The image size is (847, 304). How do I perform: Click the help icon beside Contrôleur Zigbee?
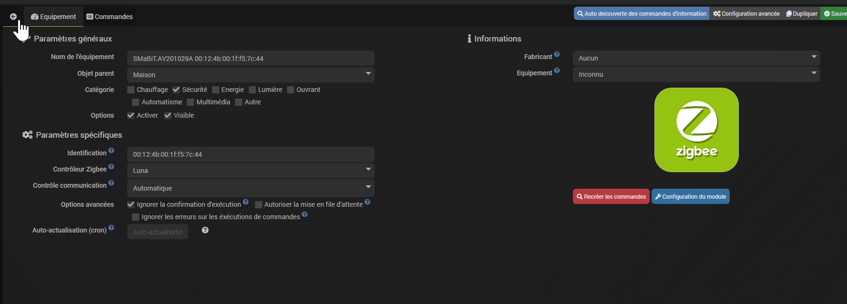point(111,167)
